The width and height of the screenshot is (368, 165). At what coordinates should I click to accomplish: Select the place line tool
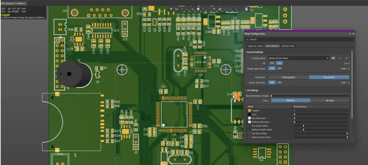pos(241,9)
